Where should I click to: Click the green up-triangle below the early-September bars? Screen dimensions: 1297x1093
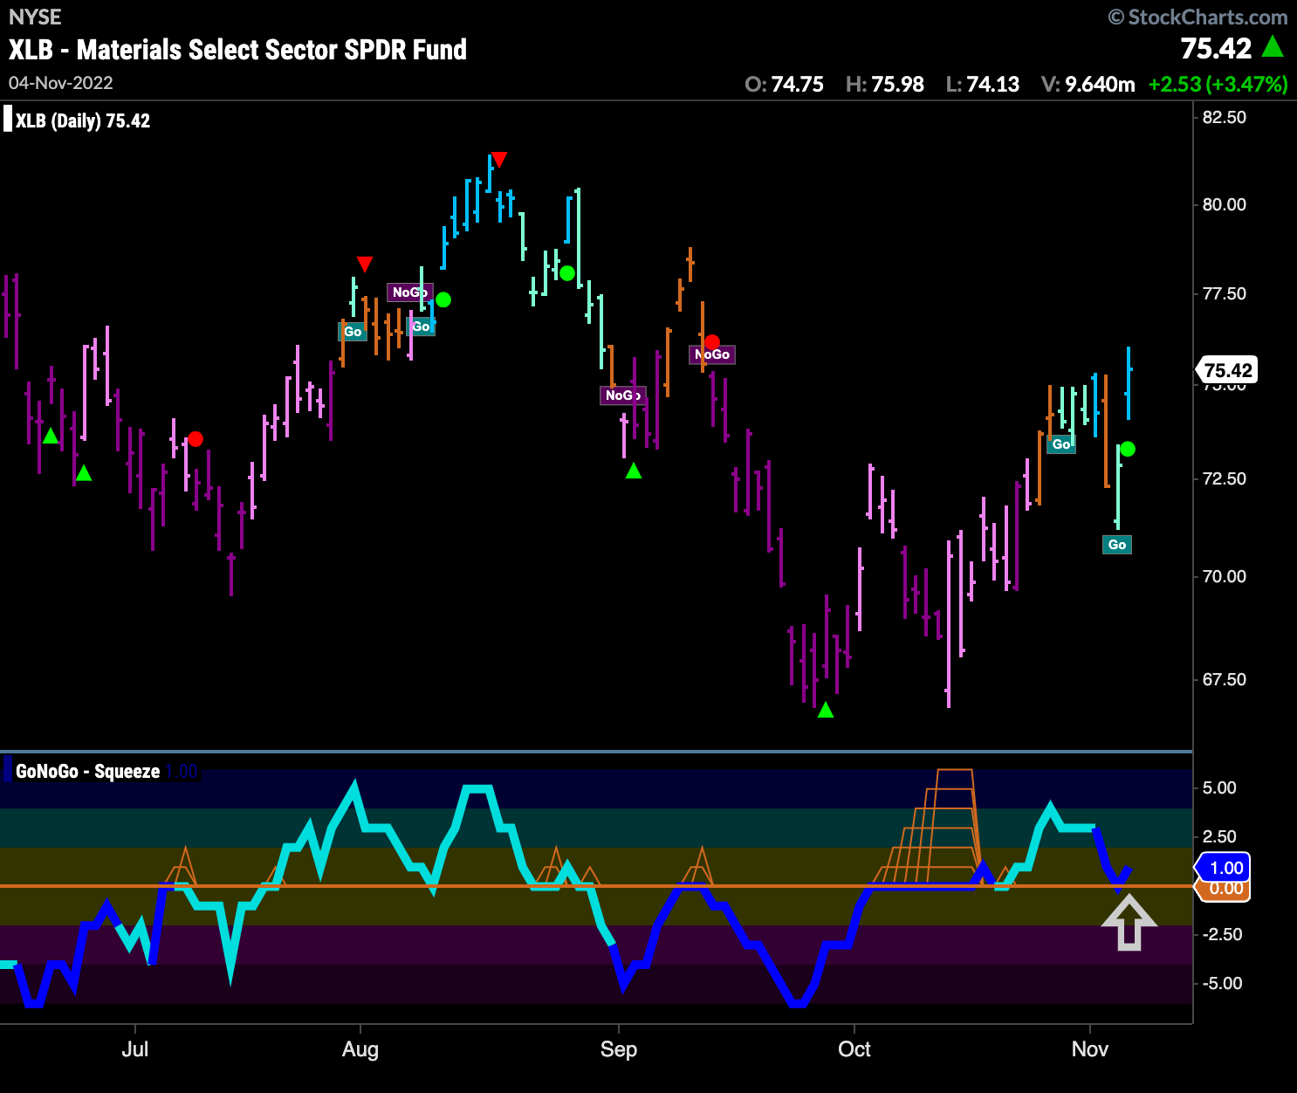pos(634,471)
